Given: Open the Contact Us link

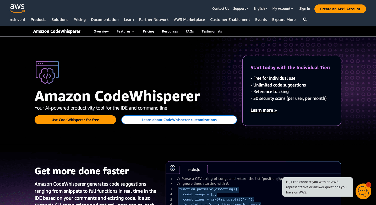Looking at the screenshot, I should tap(221, 9).
